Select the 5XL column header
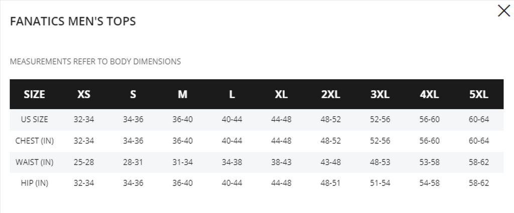The width and height of the screenshot is (514, 213). (478, 95)
